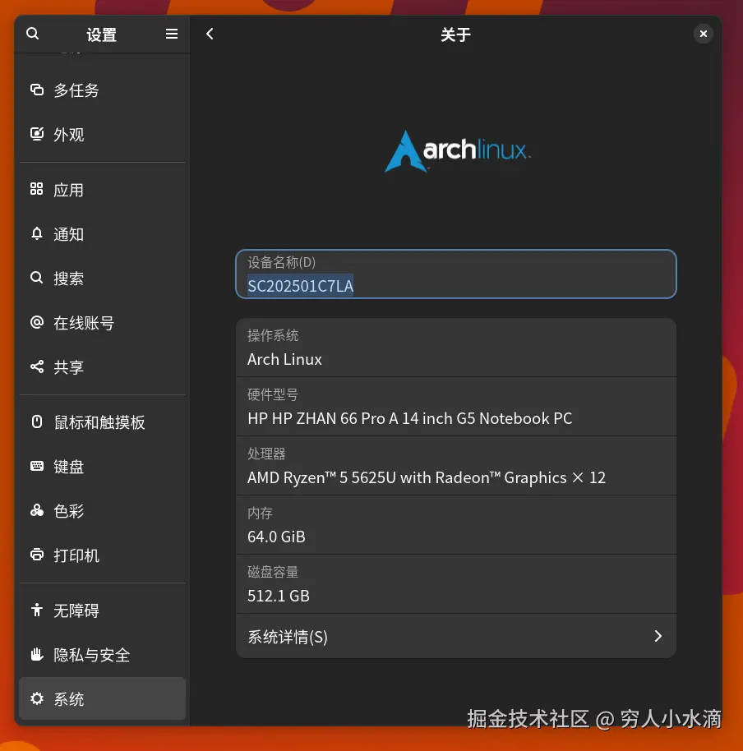
Task: Click the 设置 sidebar title
Action: pyautogui.click(x=102, y=35)
